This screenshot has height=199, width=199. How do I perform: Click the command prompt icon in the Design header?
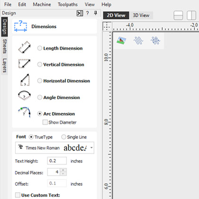click(x=80, y=13)
